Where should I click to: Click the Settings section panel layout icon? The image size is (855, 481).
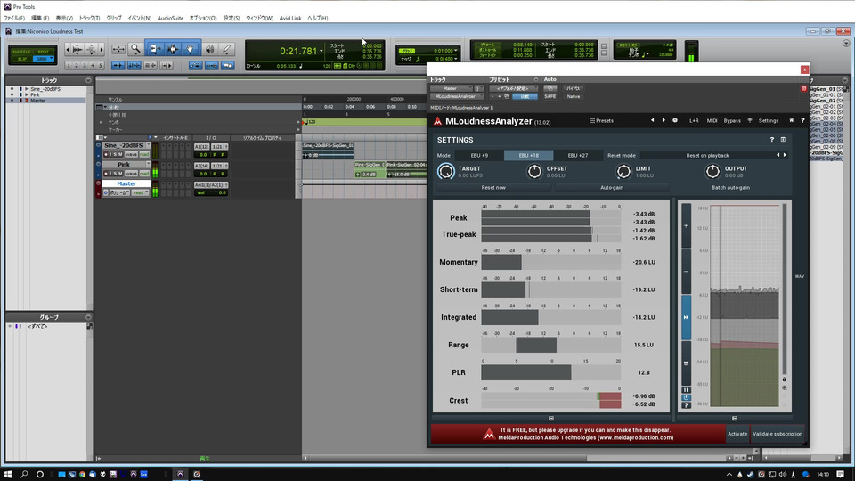point(783,140)
